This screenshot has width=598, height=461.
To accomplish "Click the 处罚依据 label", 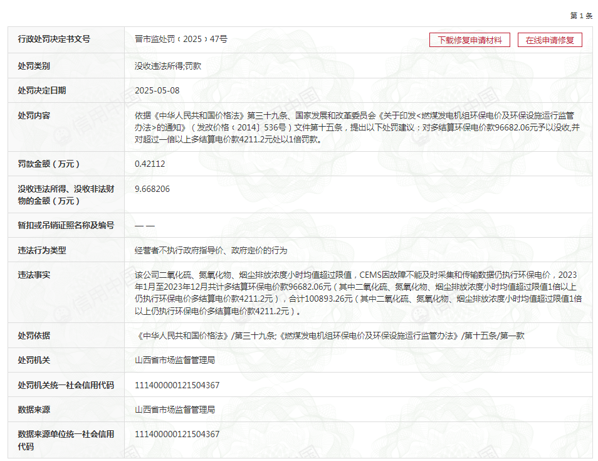I will (34, 336).
